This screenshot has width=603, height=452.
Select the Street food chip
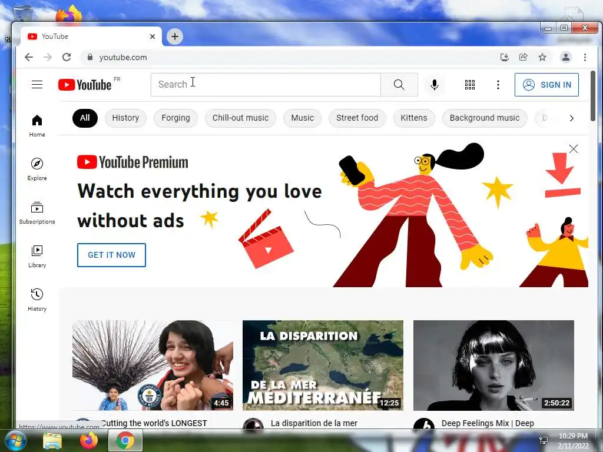357,118
